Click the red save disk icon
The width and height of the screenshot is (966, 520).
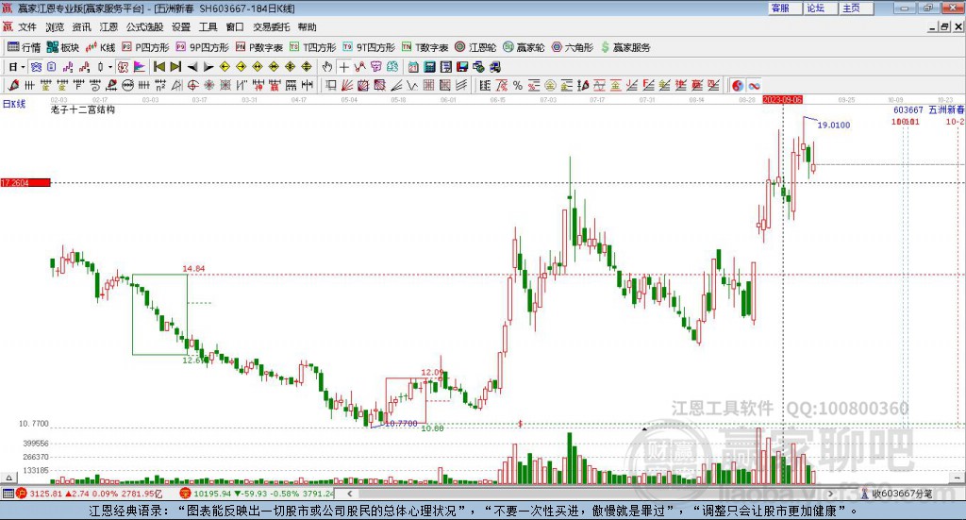coord(462,67)
